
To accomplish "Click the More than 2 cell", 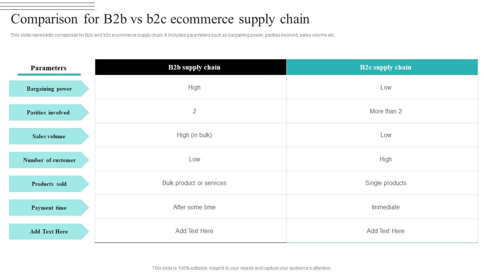I will click(x=385, y=111).
